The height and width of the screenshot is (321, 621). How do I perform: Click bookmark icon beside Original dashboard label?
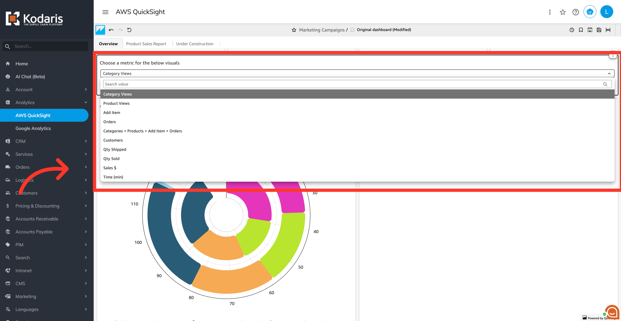point(353,30)
